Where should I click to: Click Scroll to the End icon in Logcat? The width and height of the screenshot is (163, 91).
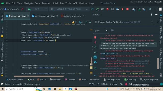(x=95, y=42)
